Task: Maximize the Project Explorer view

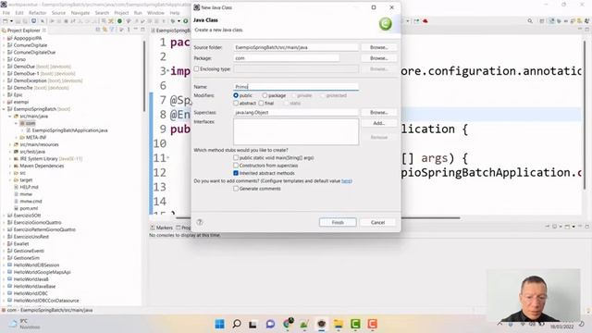Action: pos(142,30)
